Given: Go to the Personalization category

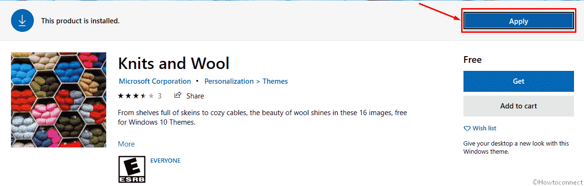Looking at the screenshot, I should point(229,81).
